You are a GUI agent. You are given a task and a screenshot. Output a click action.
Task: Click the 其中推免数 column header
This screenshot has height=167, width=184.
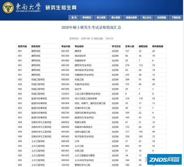(x=157, y=46)
